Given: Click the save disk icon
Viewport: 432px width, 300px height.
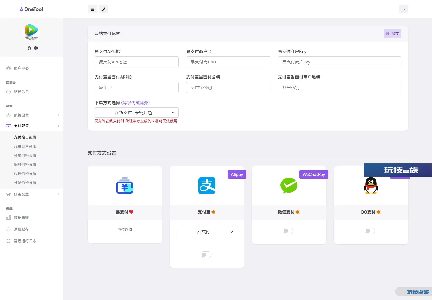Looking at the screenshot, I should tap(388, 34).
